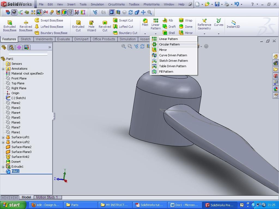Open the Motion Study 1 tab

(x=47, y=197)
